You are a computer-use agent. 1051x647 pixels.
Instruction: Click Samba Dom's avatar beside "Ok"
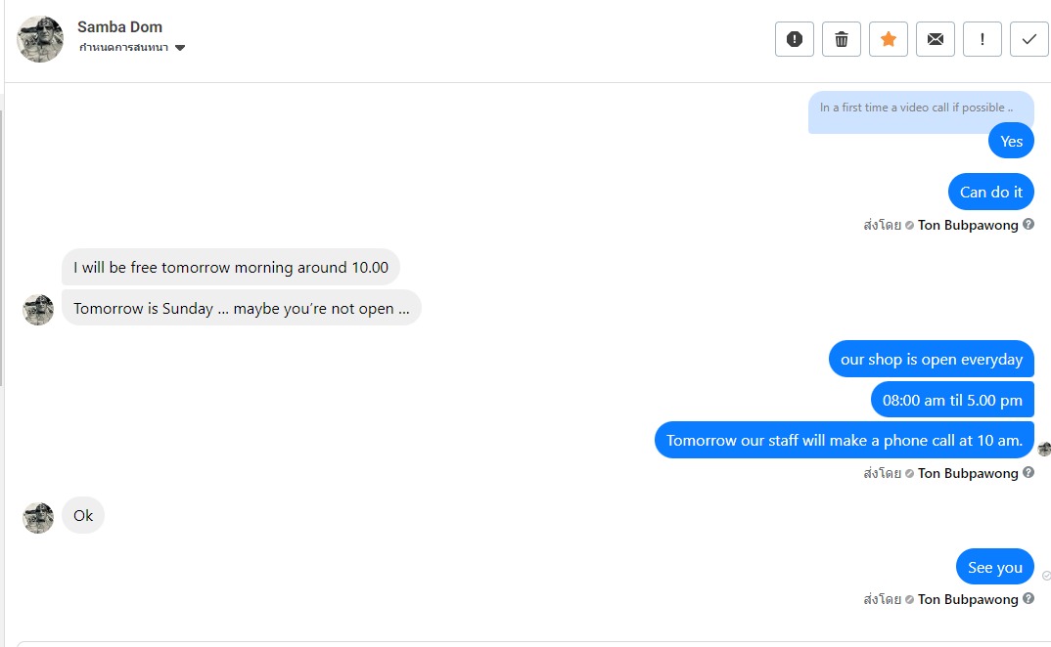coord(38,517)
